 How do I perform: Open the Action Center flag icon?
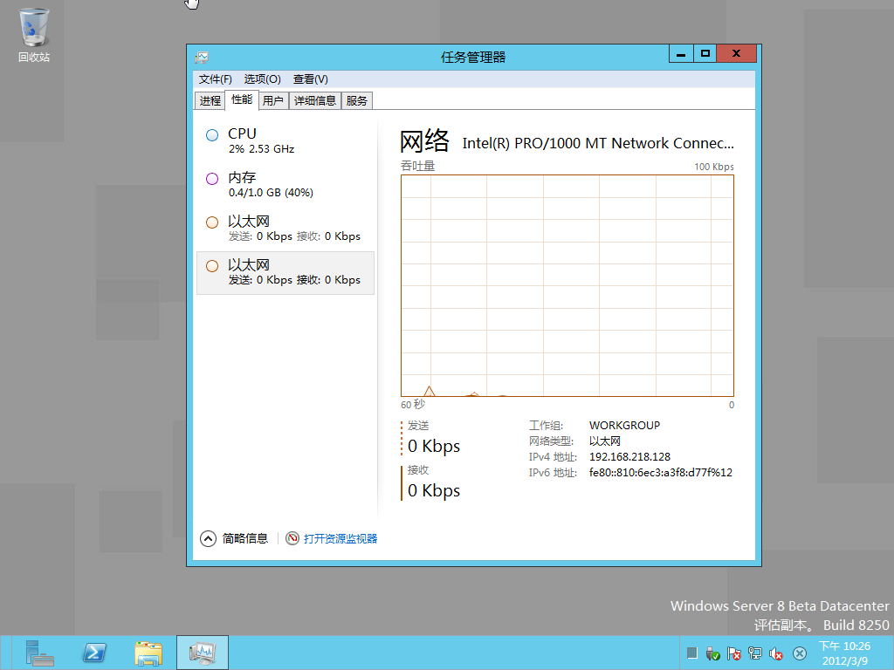733,653
